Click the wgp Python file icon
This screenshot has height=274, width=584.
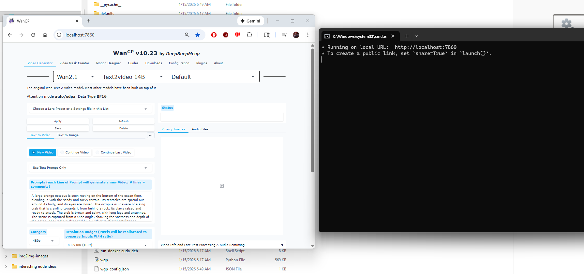pos(97,260)
